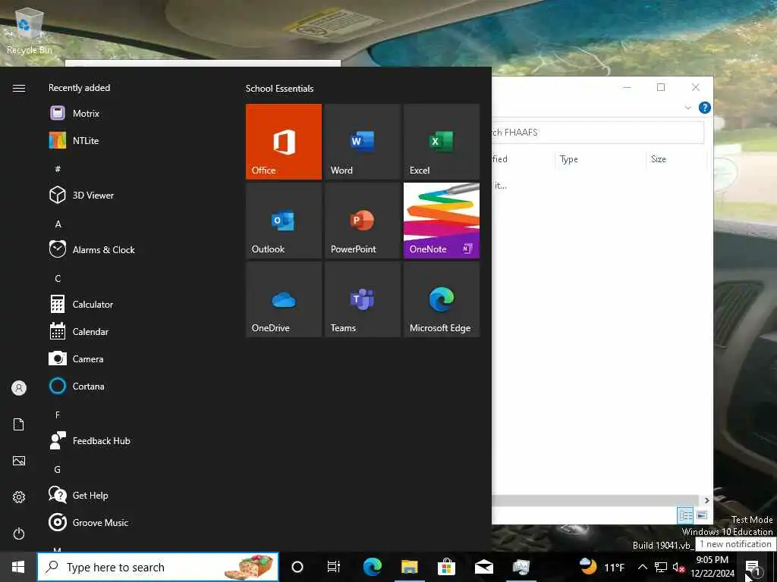This screenshot has width=777, height=582.
Task: Open Microsoft Store from taskbar
Action: click(x=446, y=567)
